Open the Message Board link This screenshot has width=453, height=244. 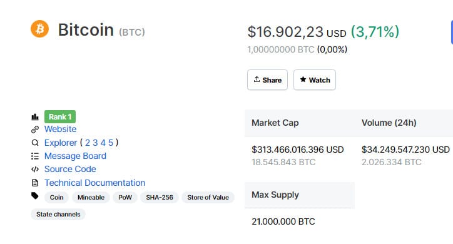(76, 156)
